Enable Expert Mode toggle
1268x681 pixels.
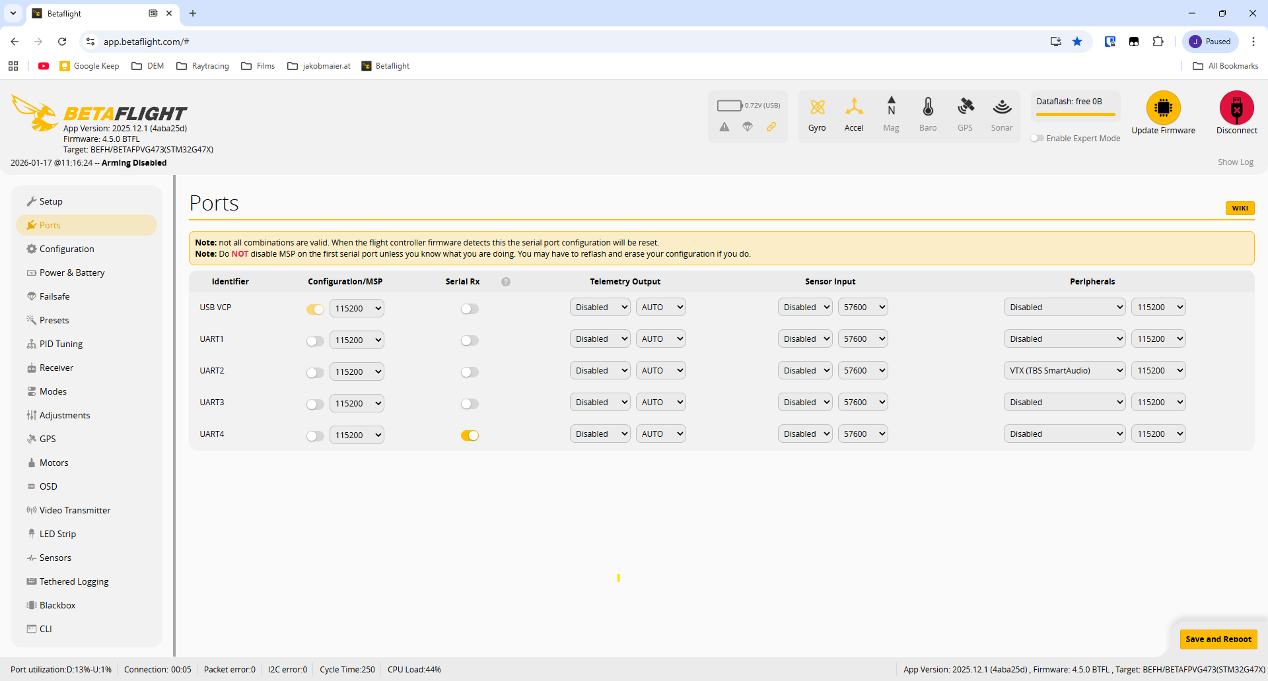[x=1038, y=139]
